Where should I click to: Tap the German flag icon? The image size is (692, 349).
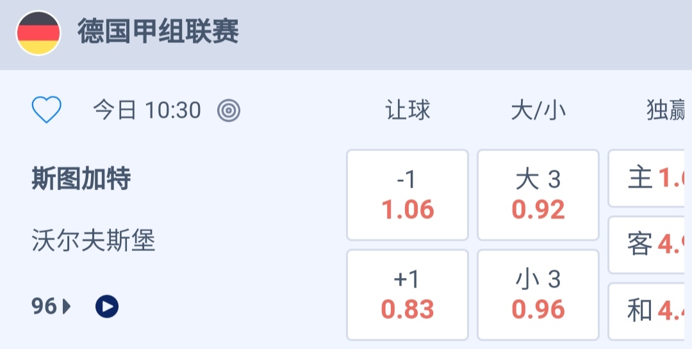[x=38, y=33]
